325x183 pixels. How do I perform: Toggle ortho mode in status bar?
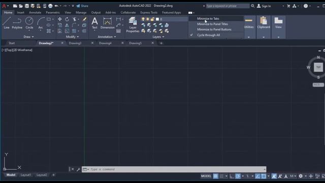232,176
